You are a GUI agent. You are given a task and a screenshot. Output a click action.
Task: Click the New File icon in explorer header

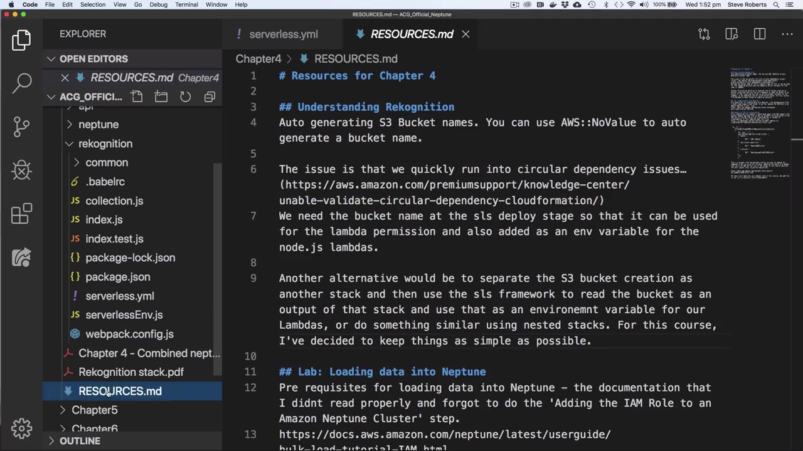pyautogui.click(x=137, y=96)
